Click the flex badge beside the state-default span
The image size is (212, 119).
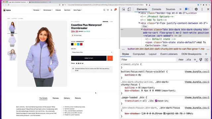[165, 46]
